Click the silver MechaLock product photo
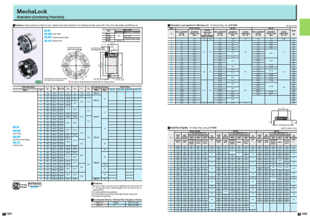310x218 pixels. point(27,43)
